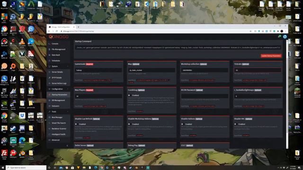303x170 pixels.
Task: Open FileZilla Client desktop icon
Action: click(4, 154)
